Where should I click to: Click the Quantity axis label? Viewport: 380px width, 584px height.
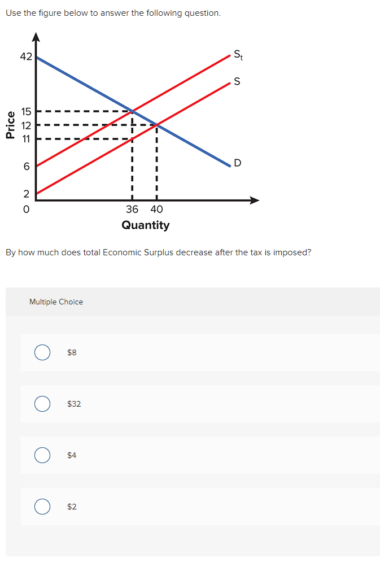click(146, 225)
